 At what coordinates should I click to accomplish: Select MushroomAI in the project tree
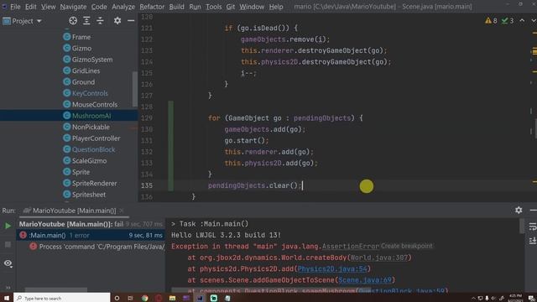91,116
